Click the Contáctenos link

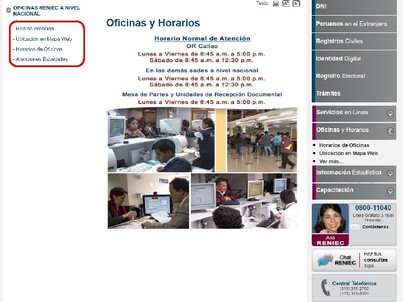click(375, 226)
